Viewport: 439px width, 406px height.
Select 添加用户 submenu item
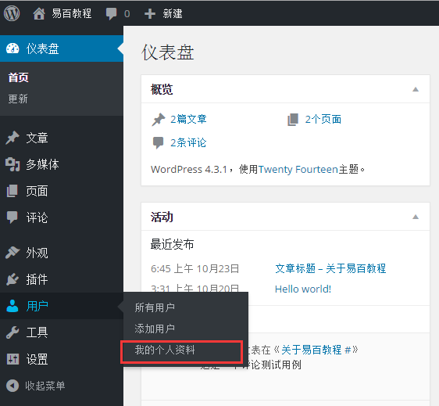155,329
